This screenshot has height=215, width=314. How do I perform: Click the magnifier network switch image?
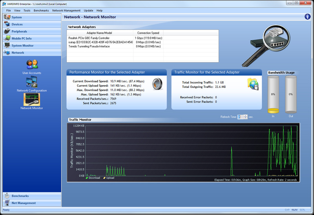pos(267,46)
